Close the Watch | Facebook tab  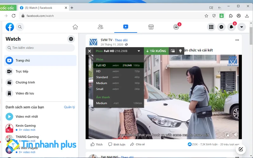point(66,8)
